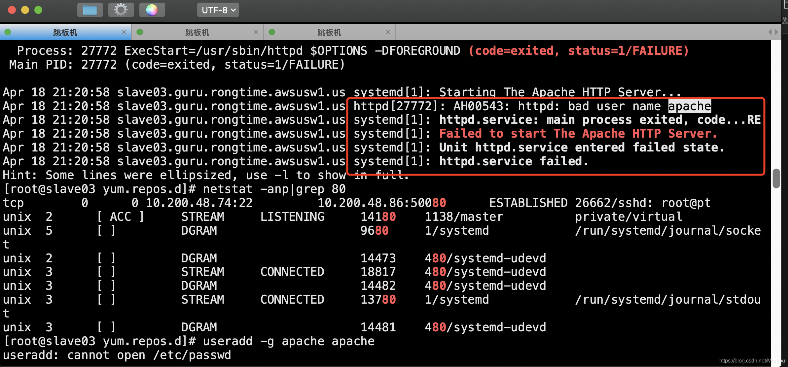Open the folder icon in toolbar
788x367 pixels.
(x=90, y=10)
